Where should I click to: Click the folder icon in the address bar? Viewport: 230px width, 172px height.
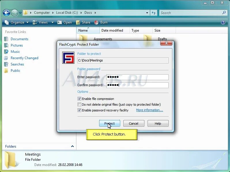click(x=26, y=13)
